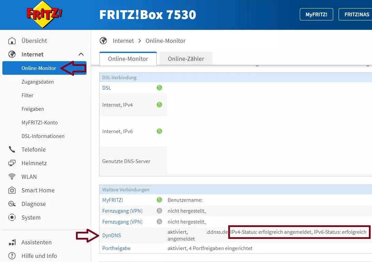The width and height of the screenshot is (372, 262).
Task: Click the Diagnose icon in sidebar
Action: 12,204
